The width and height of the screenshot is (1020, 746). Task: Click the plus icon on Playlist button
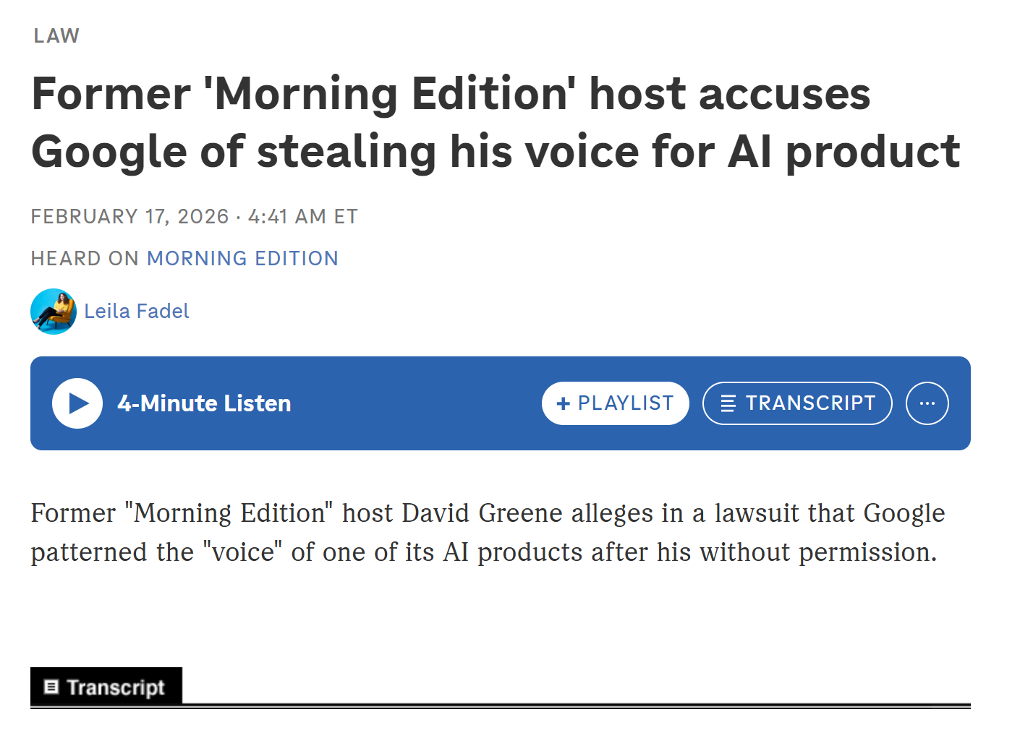tap(561, 403)
